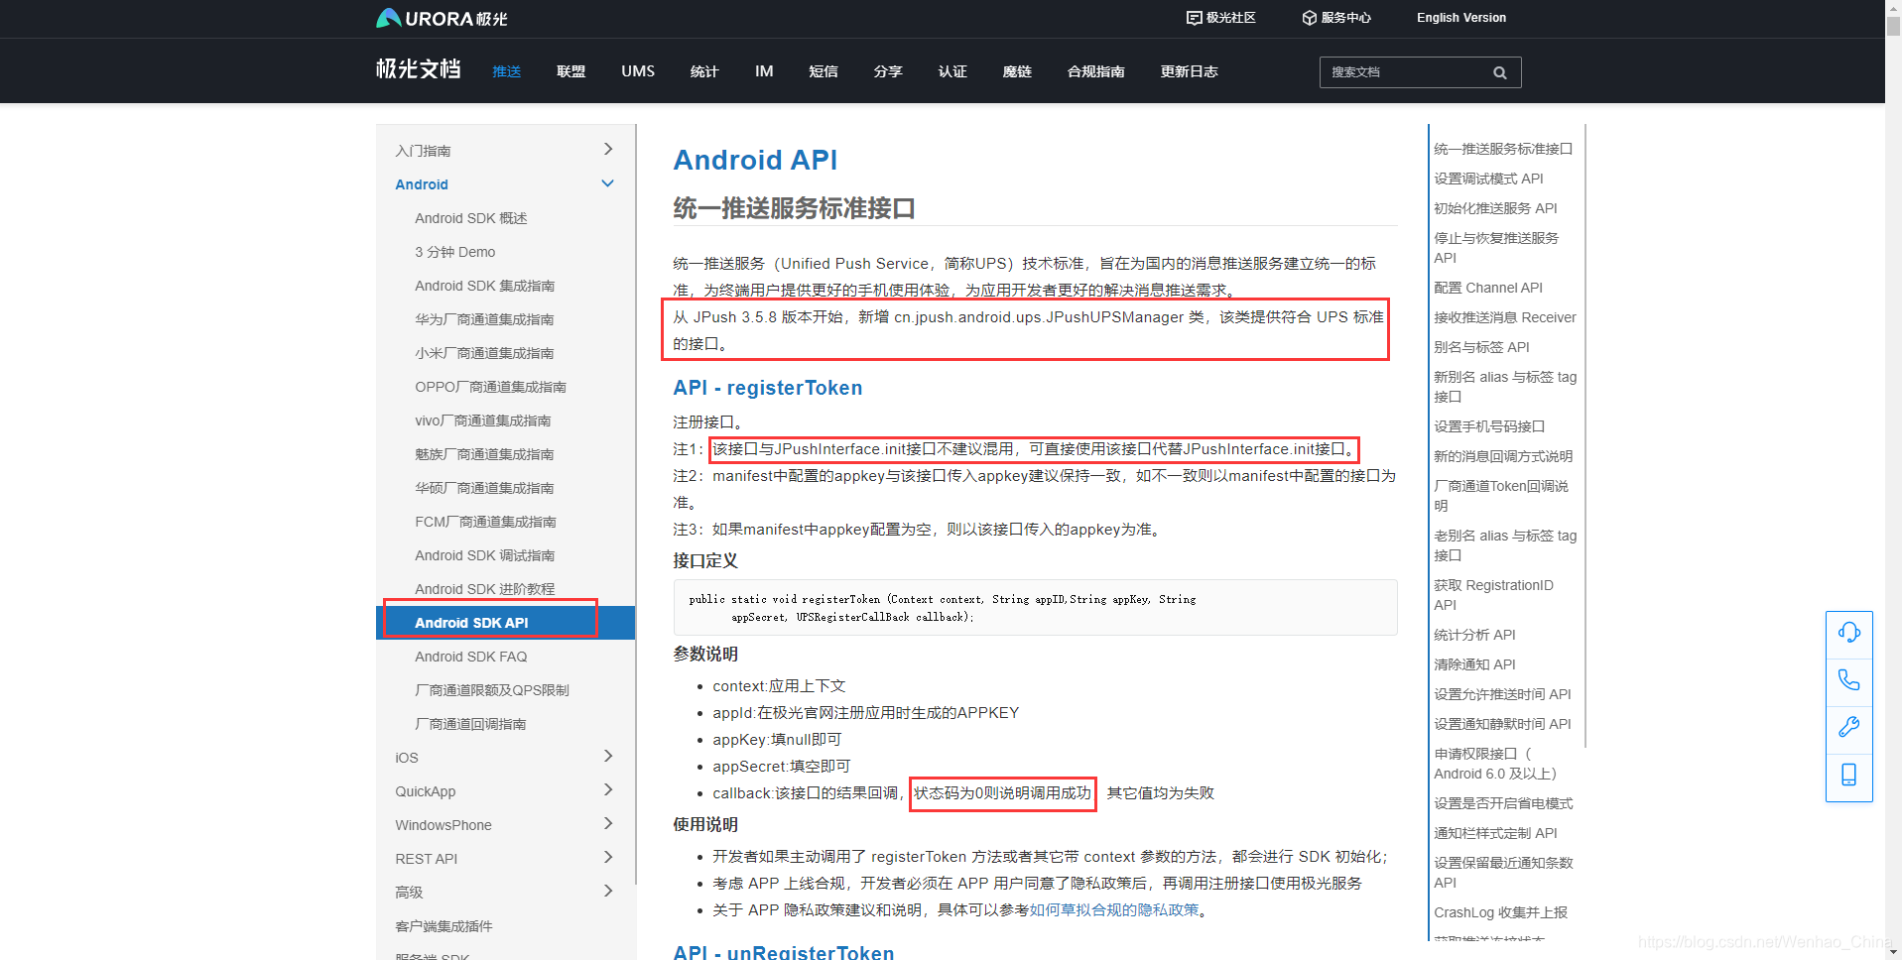
Task: Collapse the Android section chevron
Action: pyautogui.click(x=608, y=183)
